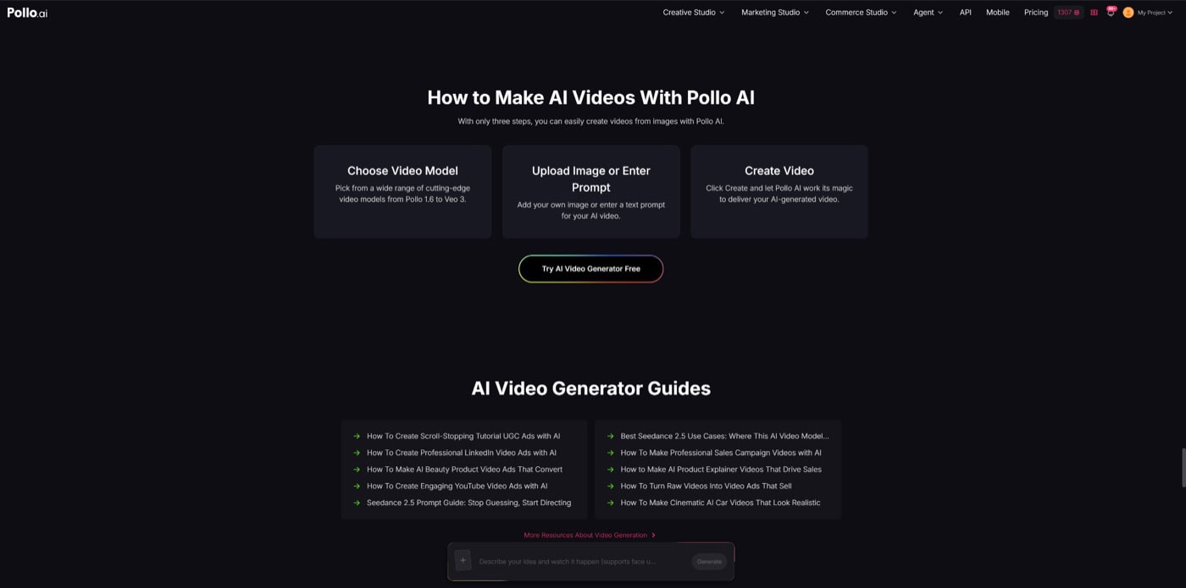The image size is (1186, 588).
Task: Open the AI Beauty Product Video Ads guide
Action: [x=464, y=470]
